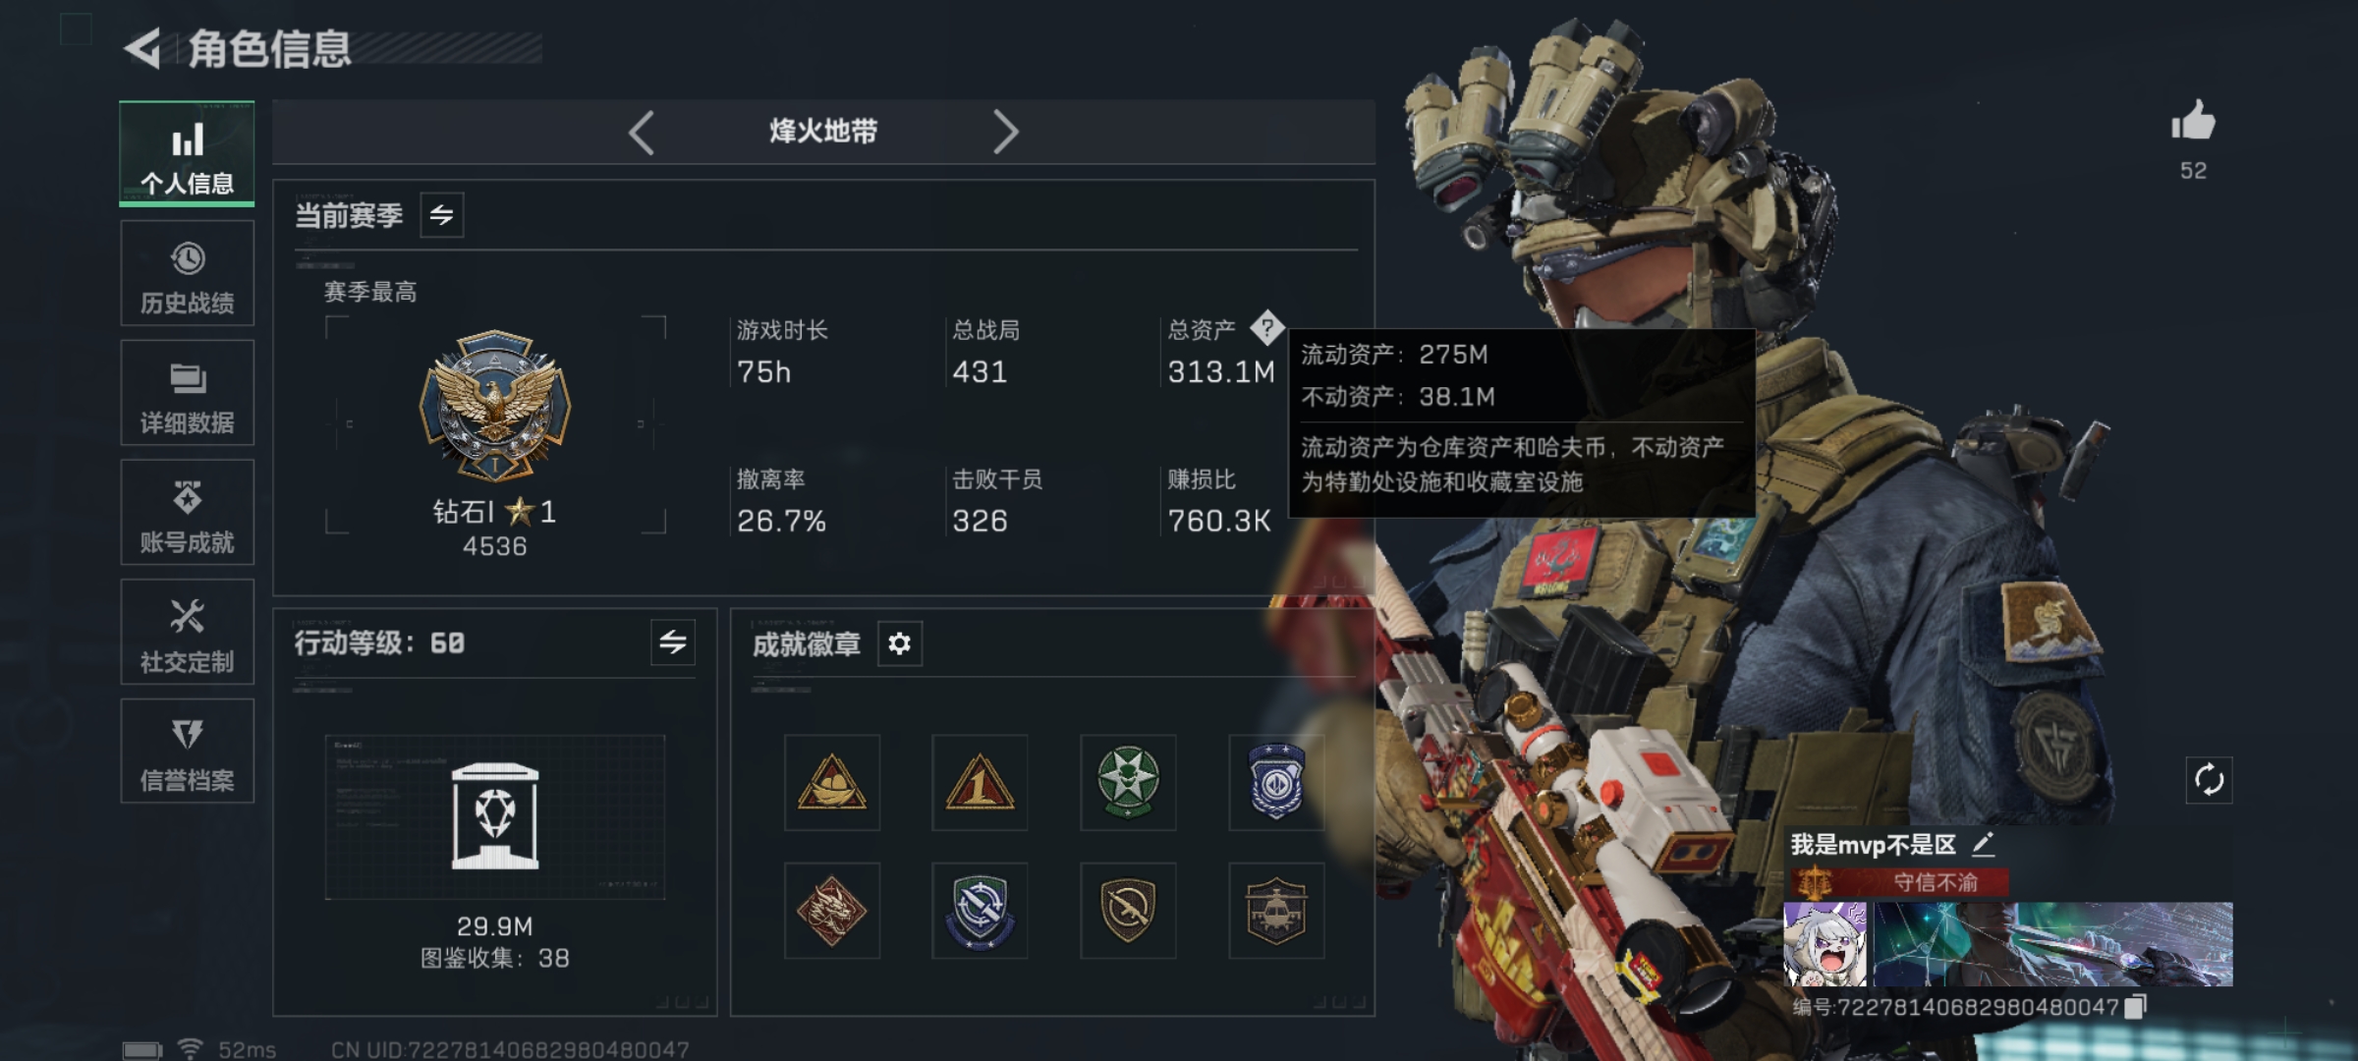Open the 历史战绩 sidebar tab
The height and width of the screenshot is (1061, 2358).
click(187, 273)
